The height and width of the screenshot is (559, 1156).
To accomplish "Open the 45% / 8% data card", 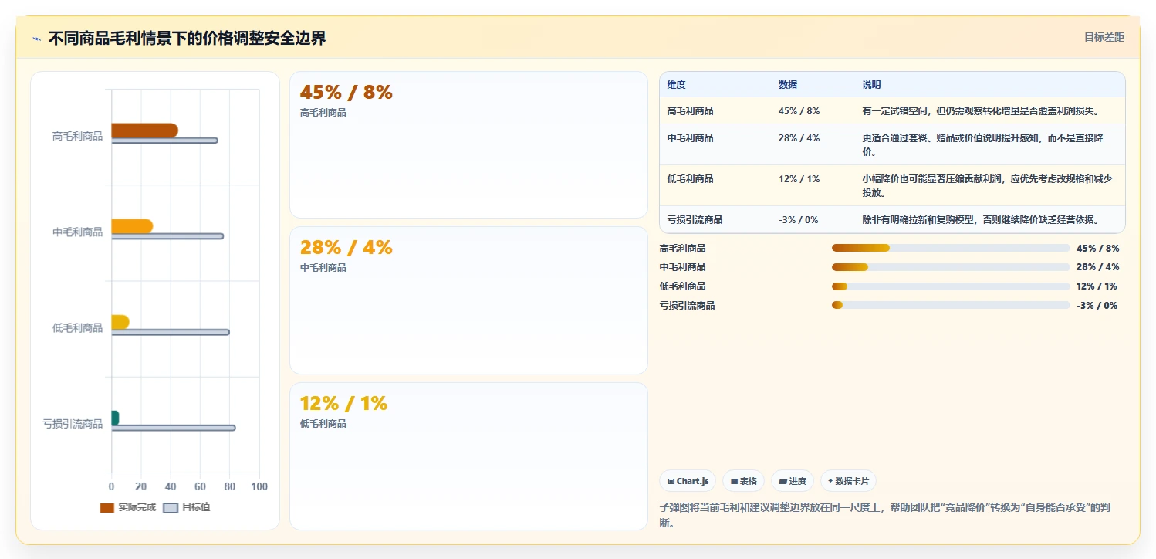I will tap(468, 144).
